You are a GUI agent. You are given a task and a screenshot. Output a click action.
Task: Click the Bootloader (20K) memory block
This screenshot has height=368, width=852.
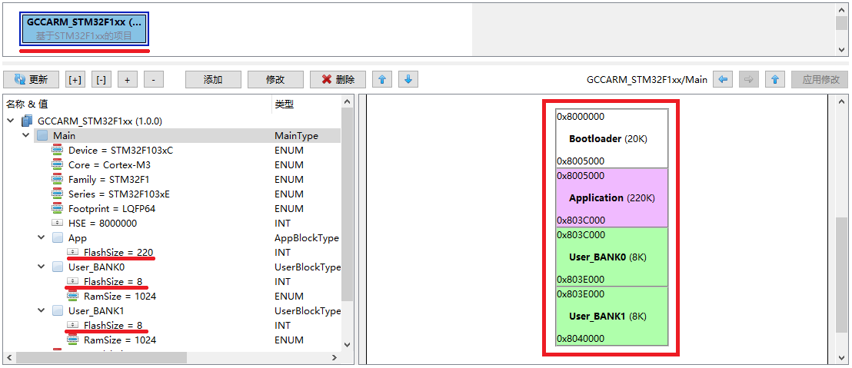coord(612,138)
